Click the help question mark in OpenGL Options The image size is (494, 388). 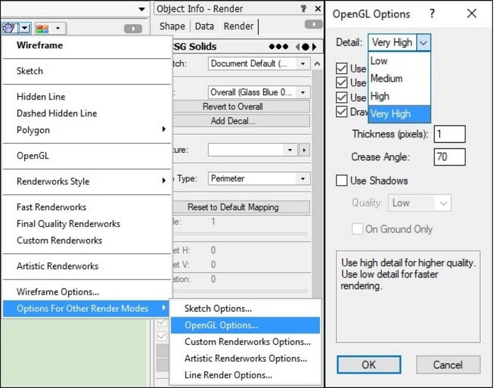click(x=432, y=14)
